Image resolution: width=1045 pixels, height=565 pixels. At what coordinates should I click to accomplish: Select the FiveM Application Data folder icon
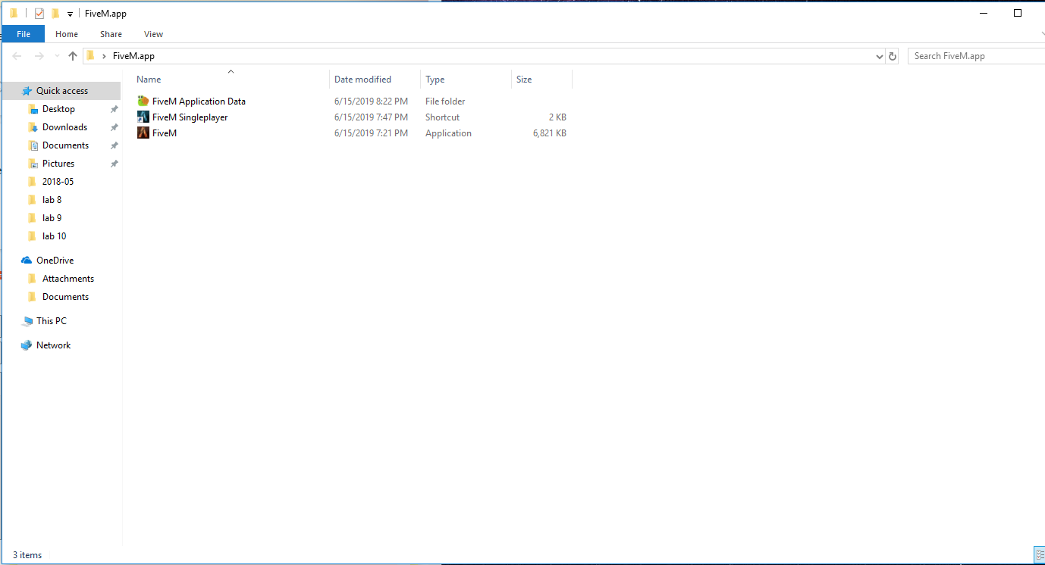click(x=143, y=101)
